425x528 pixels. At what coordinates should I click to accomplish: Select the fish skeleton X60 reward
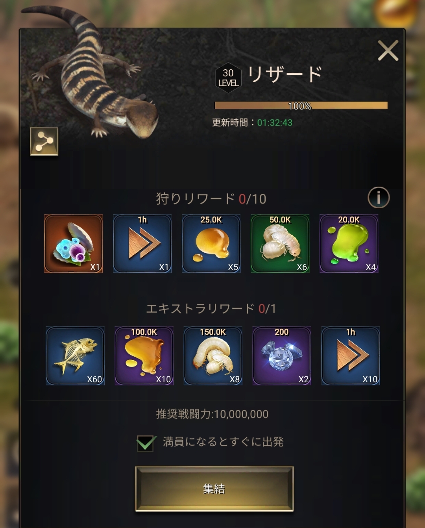[x=75, y=356]
